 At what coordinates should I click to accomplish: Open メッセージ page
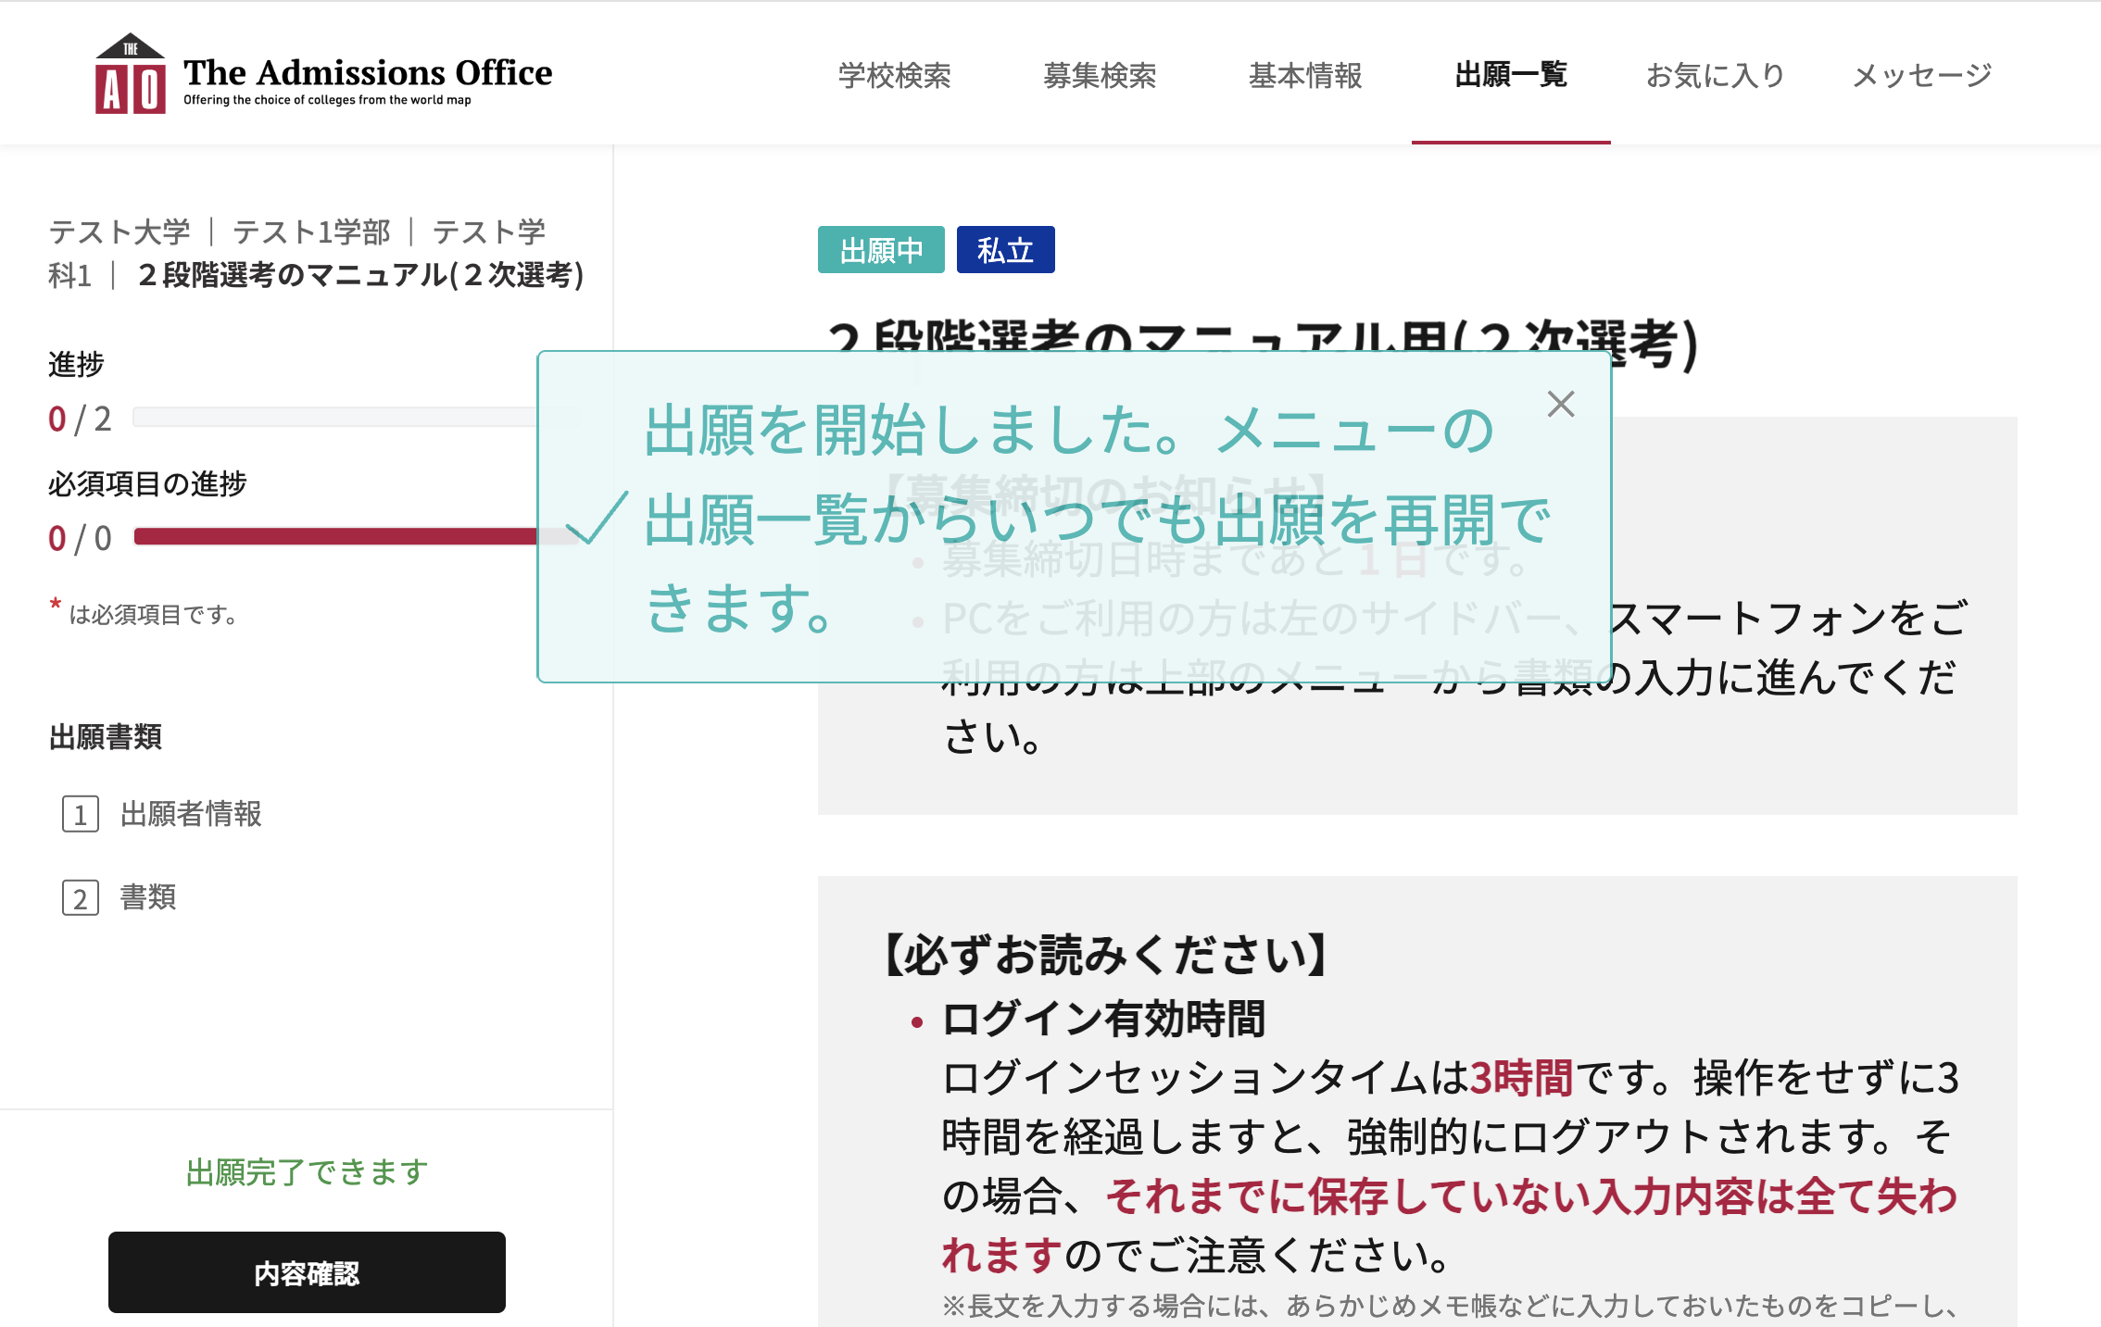click(x=1921, y=75)
